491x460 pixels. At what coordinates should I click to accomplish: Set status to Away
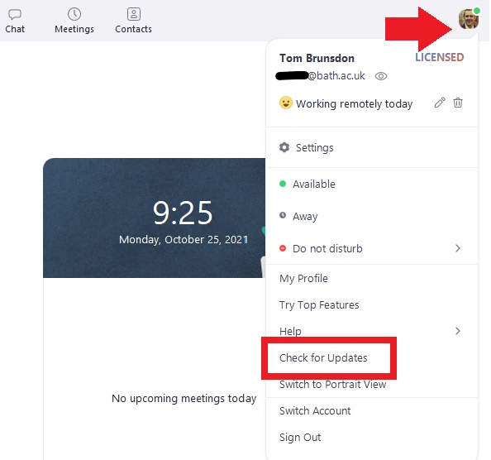[x=372, y=216]
